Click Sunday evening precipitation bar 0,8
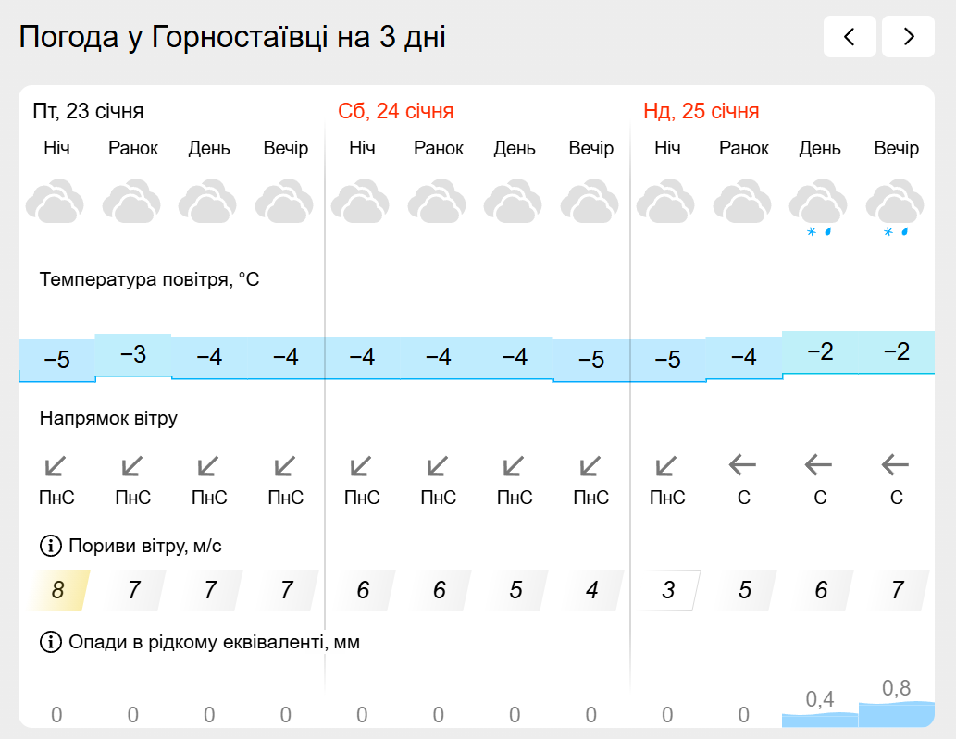Viewport: 956px width, 739px height. tap(896, 712)
